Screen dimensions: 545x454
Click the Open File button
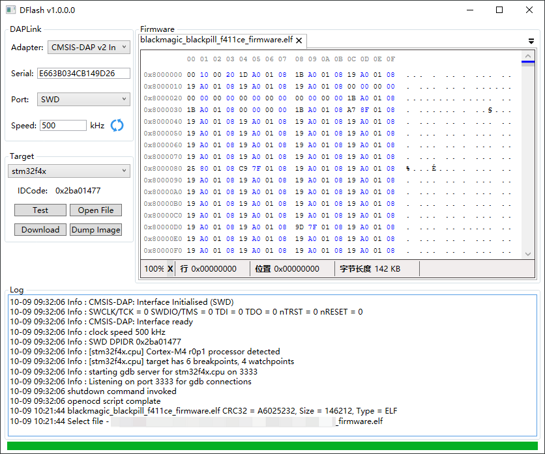point(96,210)
